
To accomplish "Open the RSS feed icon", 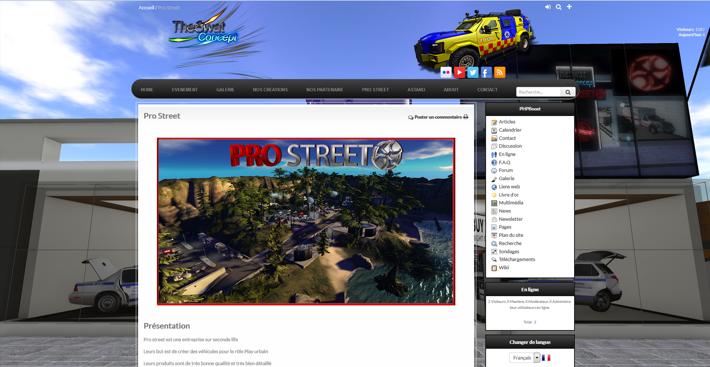I will coord(499,72).
